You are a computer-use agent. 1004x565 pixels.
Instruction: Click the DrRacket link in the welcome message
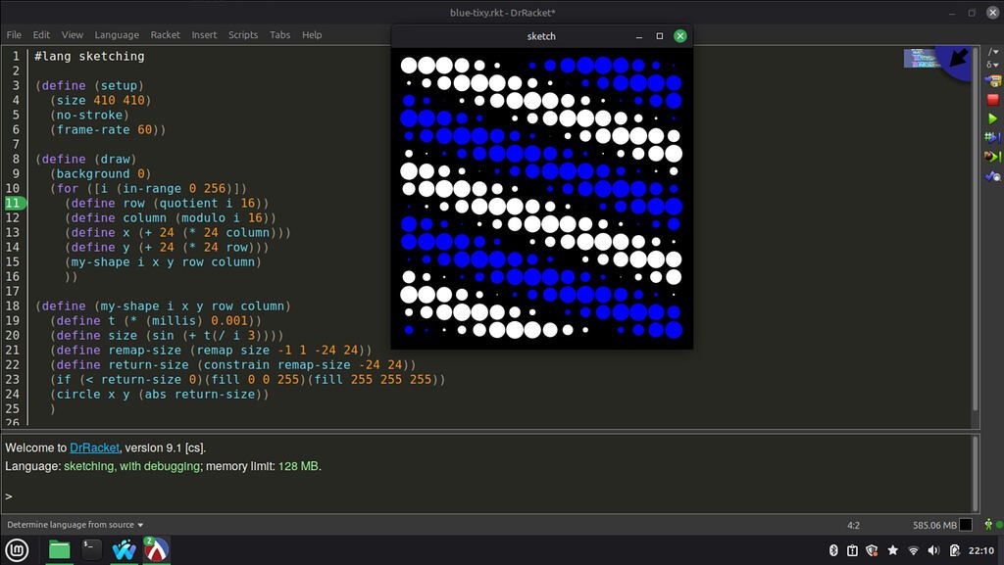(93, 447)
